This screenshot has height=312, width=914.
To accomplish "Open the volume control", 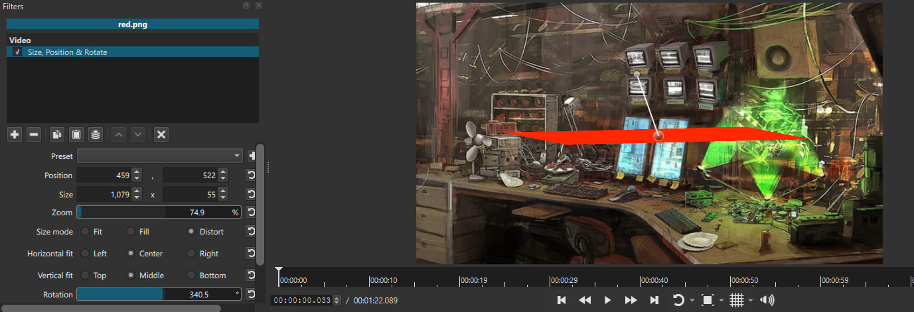I will [767, 300].
